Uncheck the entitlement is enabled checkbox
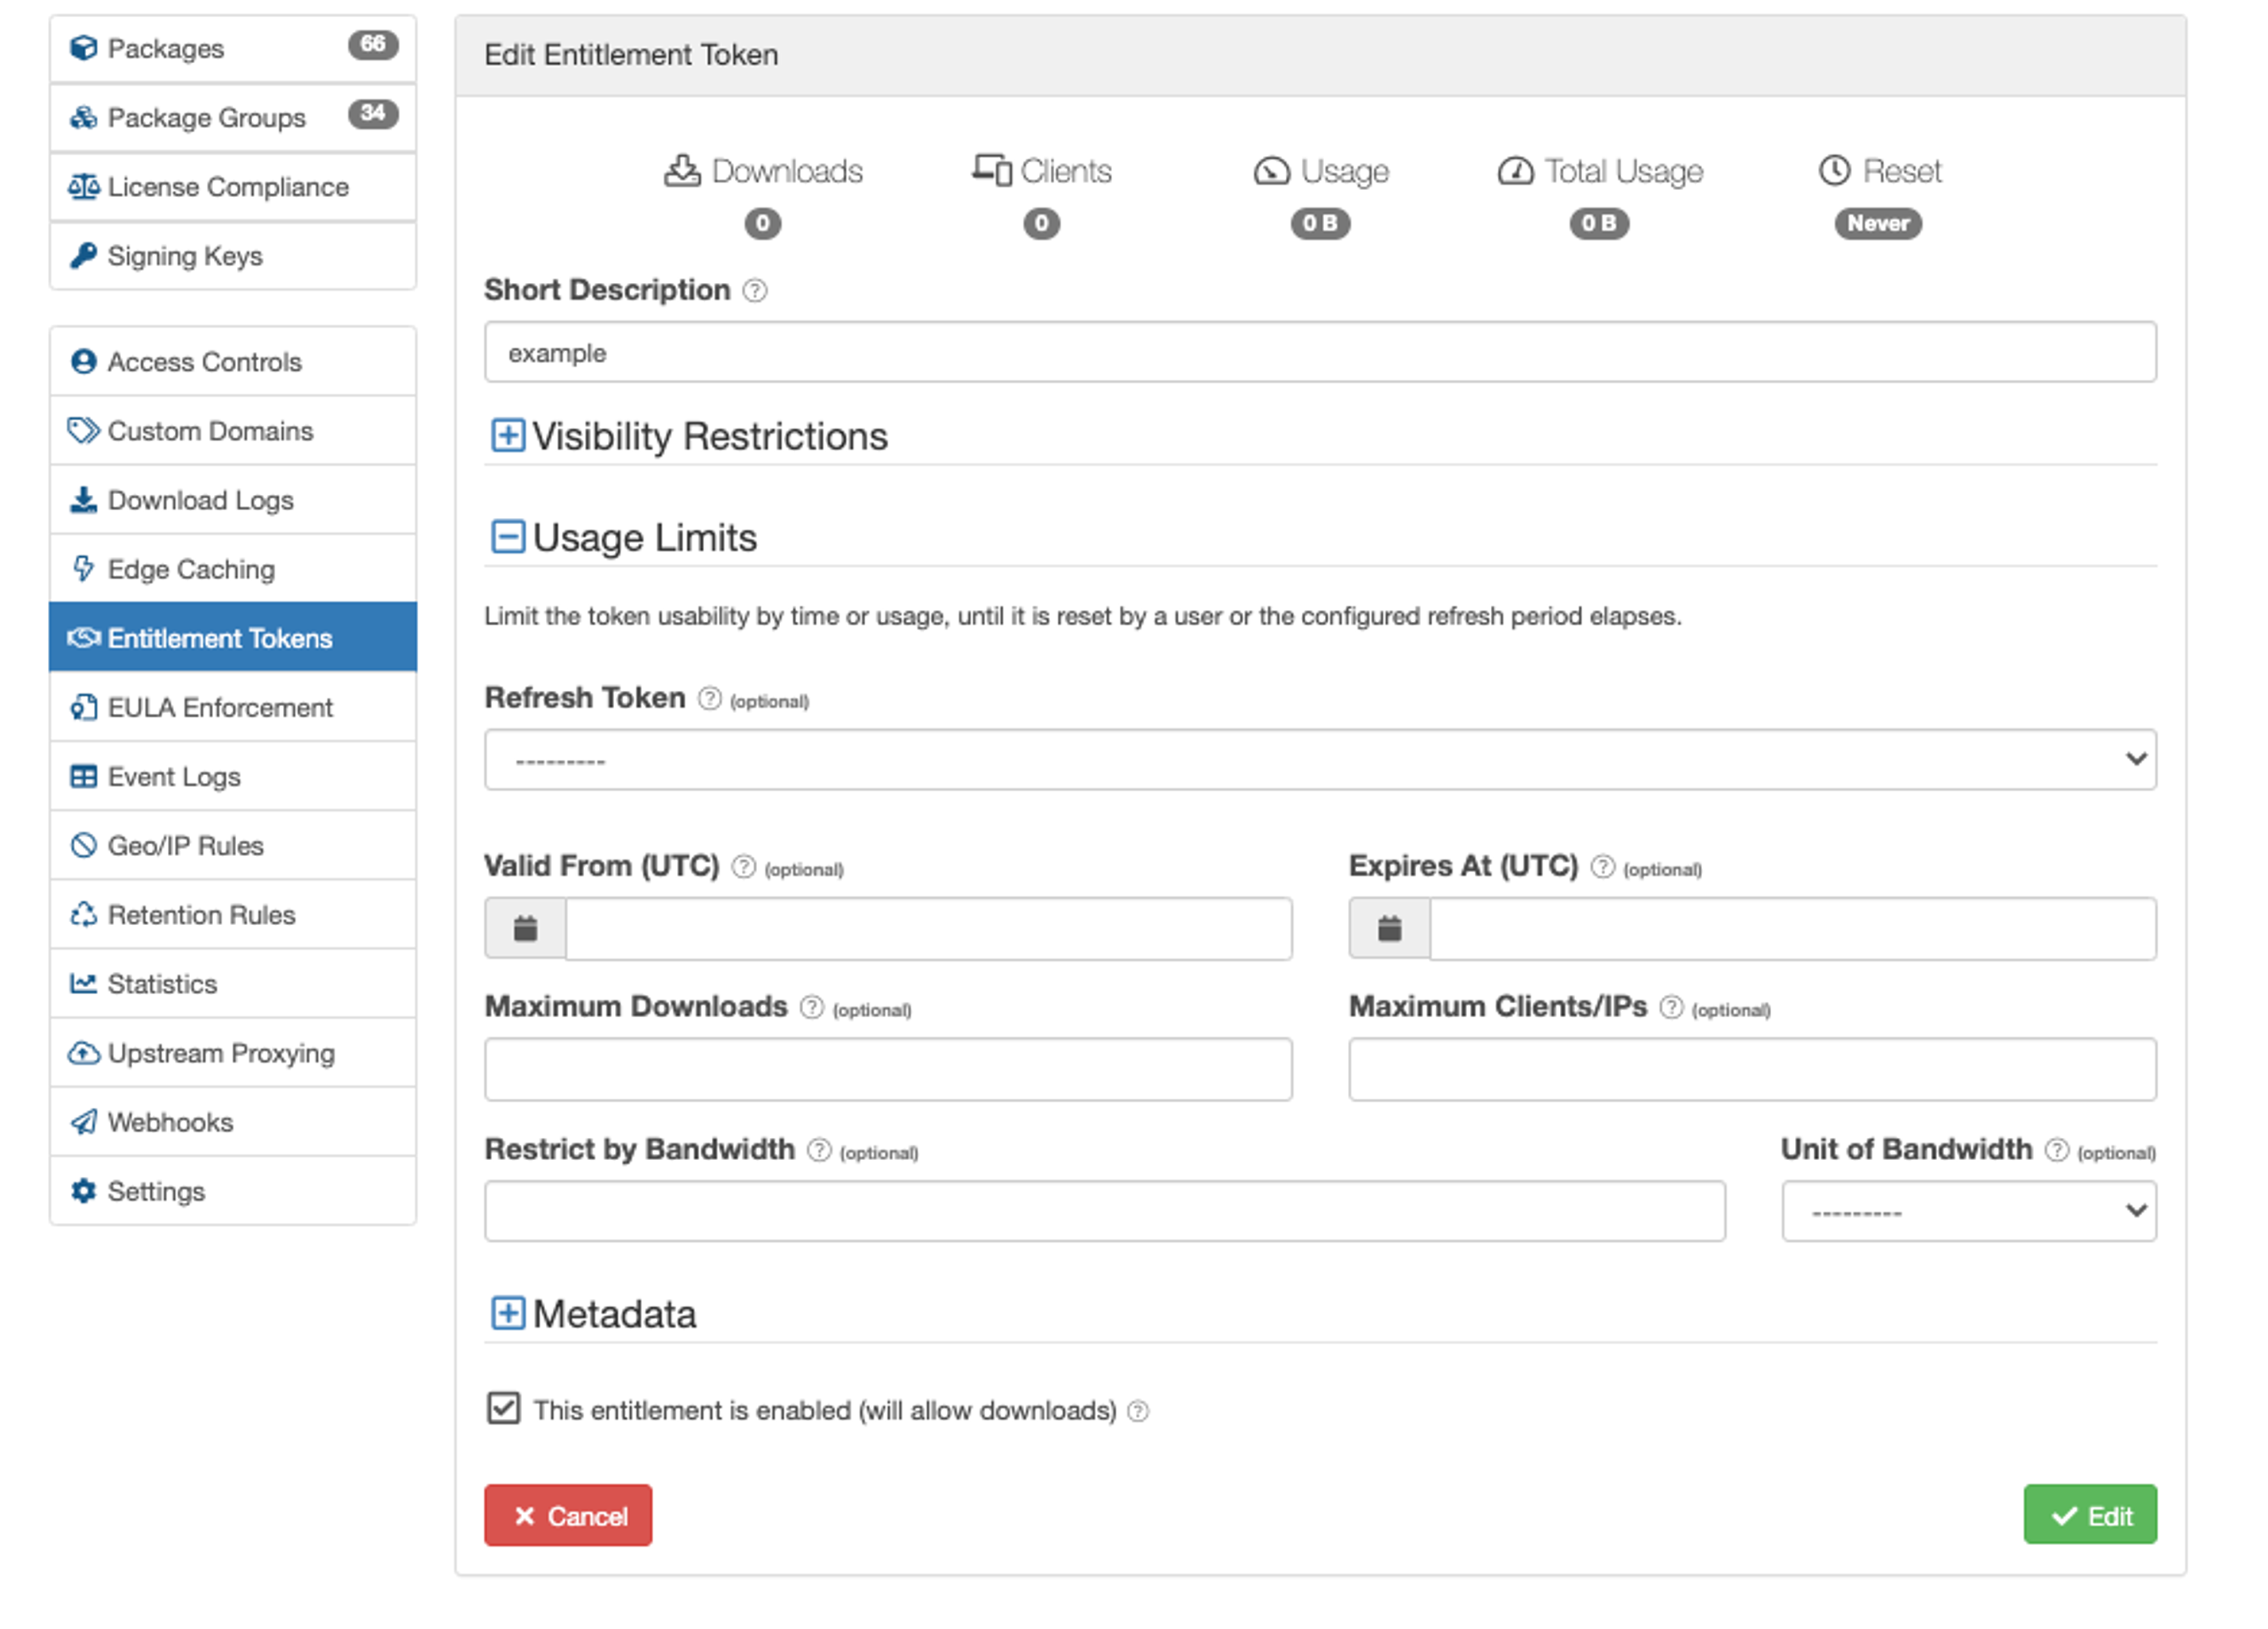 [x=504, y=1409]
